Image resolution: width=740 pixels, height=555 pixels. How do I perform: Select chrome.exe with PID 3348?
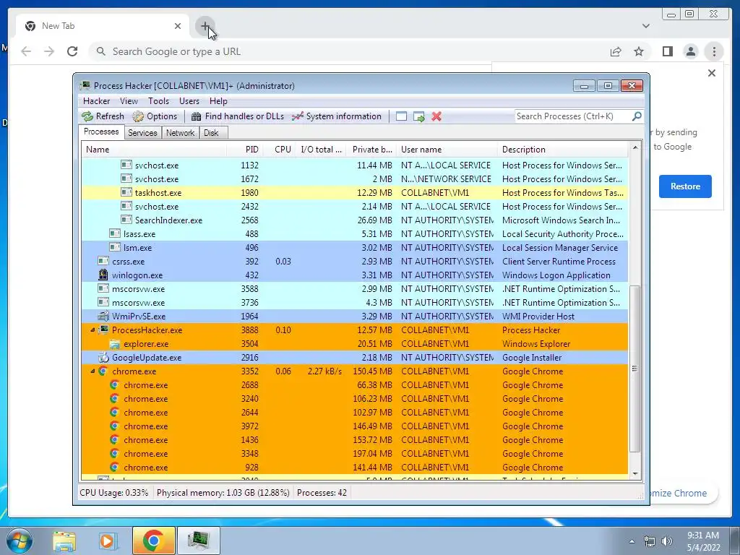click(x=354, y=454)
